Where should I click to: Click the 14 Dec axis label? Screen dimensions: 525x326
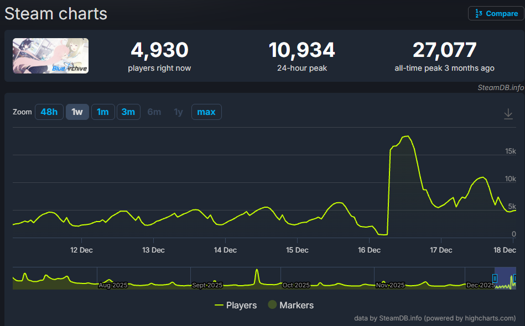point(225,250)
